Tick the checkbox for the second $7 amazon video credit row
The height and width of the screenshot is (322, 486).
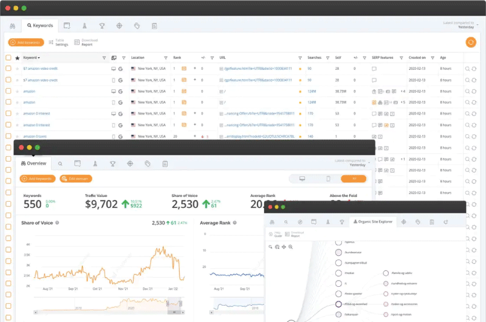click(x=9, y=80)
